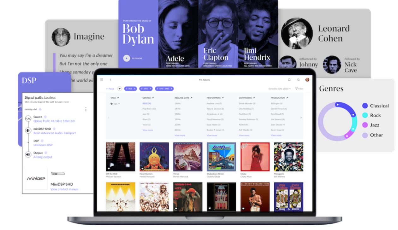
Task: Toggle heart on Al Green Greatest Hits
Action: click(x=243, y=208)
